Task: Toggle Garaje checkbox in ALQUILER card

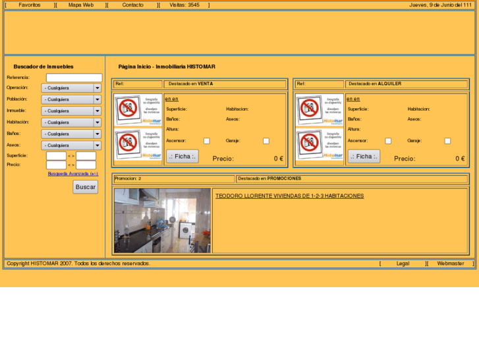Action: pos(447,141)
